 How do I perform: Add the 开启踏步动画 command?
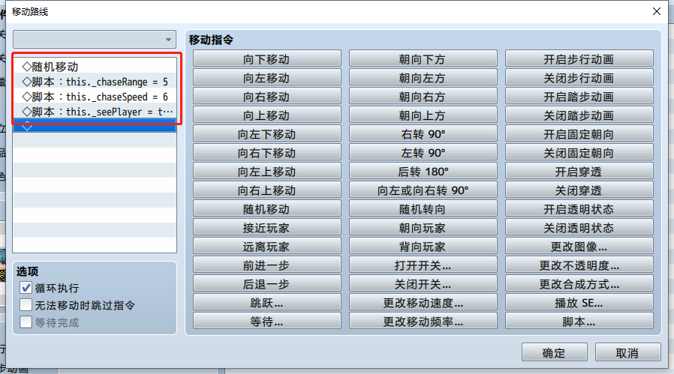tap(579, 97)
